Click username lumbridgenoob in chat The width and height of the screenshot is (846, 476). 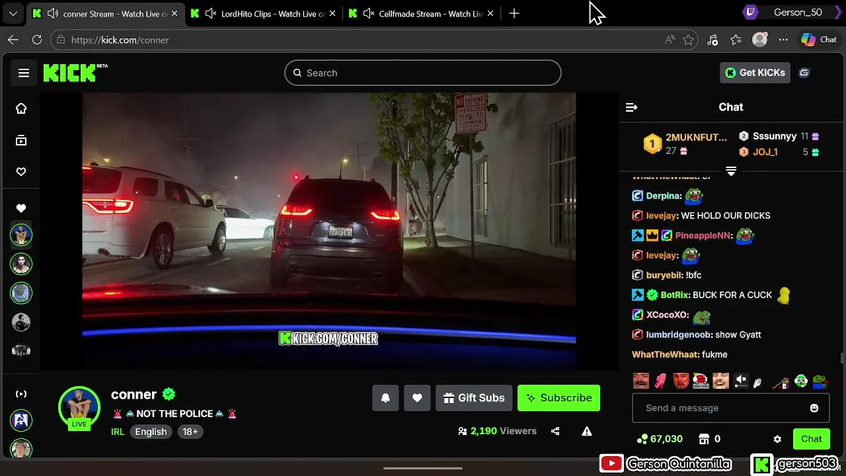click(679, 335)
